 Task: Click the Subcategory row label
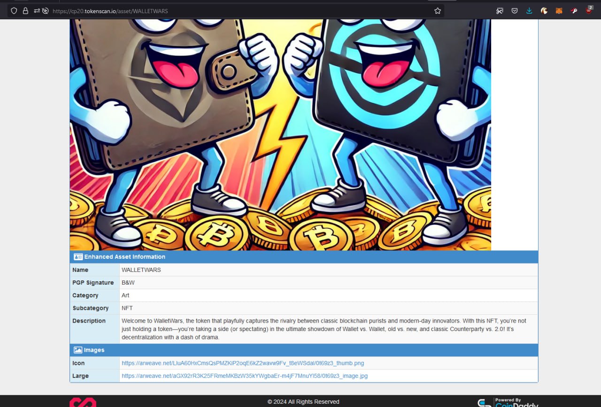pos(90,308)
